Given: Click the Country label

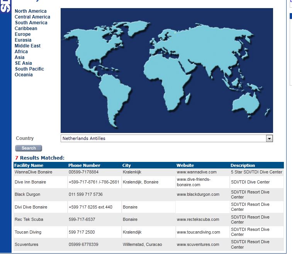Looking at the screenshot, I should pos(25,138).
